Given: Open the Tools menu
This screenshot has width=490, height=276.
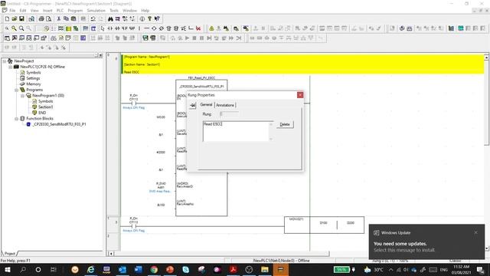Looking at the screenshot, I should pos(114,10).
